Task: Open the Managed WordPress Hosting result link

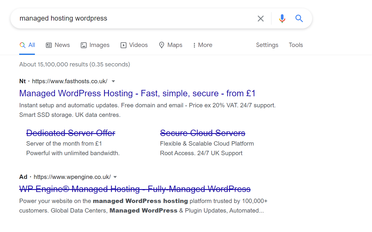Action: pos(137,93)
